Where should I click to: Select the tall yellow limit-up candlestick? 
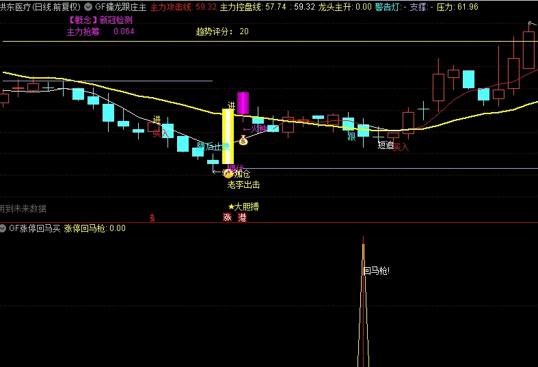click(x=228, y=136)
